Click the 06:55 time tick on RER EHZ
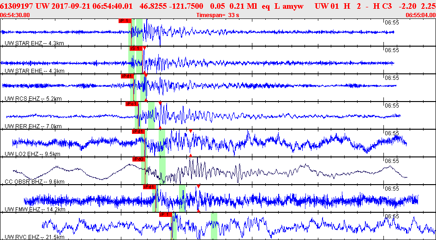 (392, 106)
